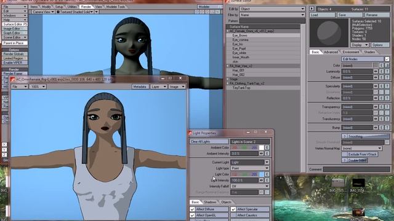Click the Diffuse mini-slider arrows icon
394x221 pixels.
click(x=376, y=77)
